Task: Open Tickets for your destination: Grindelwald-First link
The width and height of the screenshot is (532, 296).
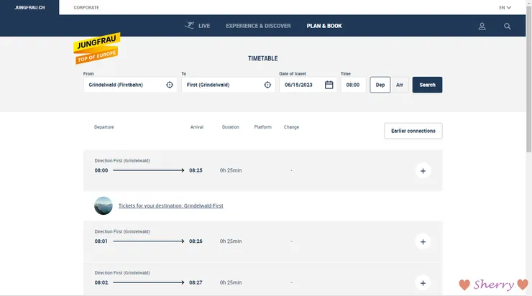Action: click(170, 205)
